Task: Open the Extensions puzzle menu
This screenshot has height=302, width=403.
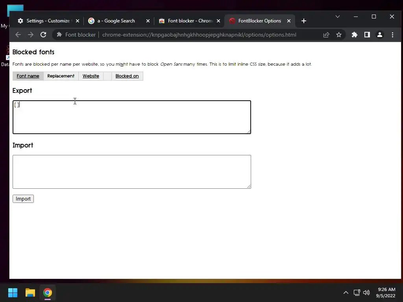Action: point(355,35)
